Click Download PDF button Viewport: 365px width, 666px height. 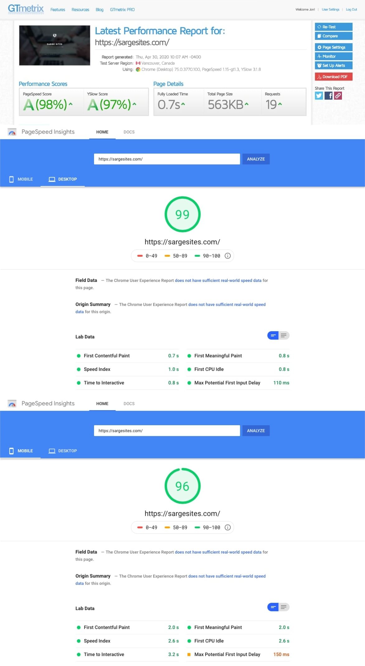334,77
